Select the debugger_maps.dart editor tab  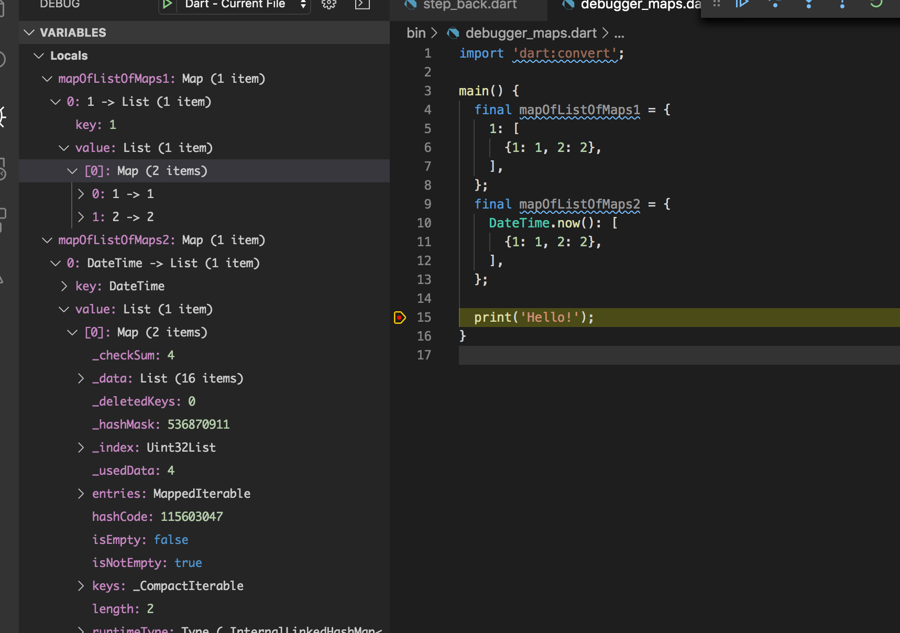639,5
